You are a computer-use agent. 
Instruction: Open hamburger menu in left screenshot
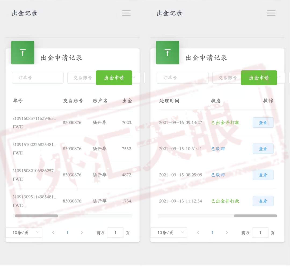coord(126,13)
